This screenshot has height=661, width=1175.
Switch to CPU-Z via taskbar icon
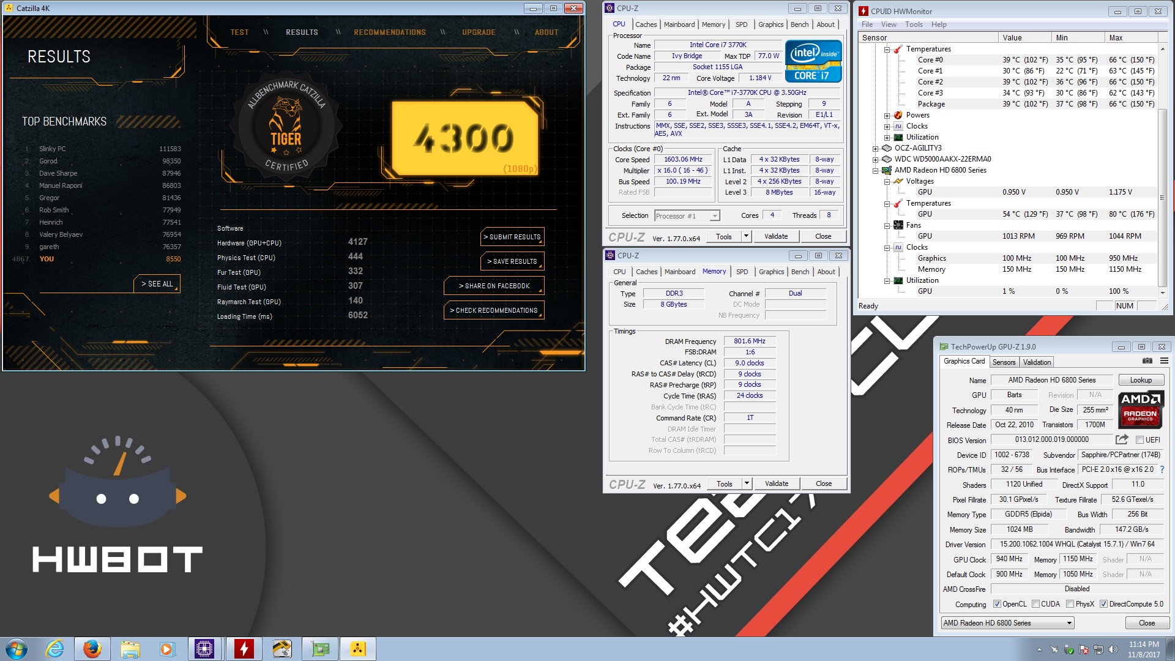point(204,649)
